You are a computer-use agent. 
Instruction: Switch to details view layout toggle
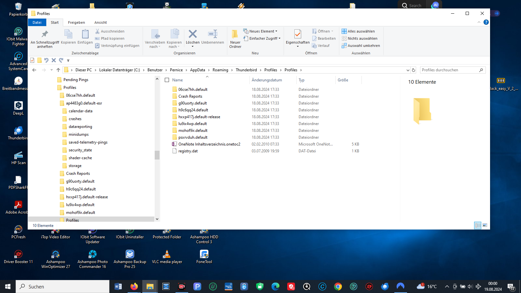(x=478, y=225)
